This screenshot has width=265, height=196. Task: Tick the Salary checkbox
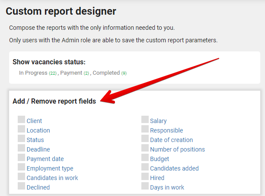coord(145,120)
